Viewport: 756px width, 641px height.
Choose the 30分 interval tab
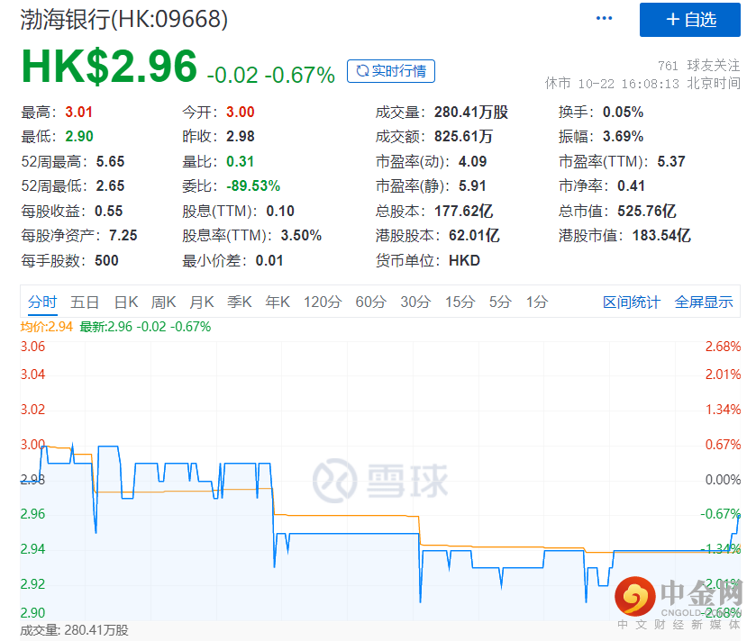click(415, 302)
